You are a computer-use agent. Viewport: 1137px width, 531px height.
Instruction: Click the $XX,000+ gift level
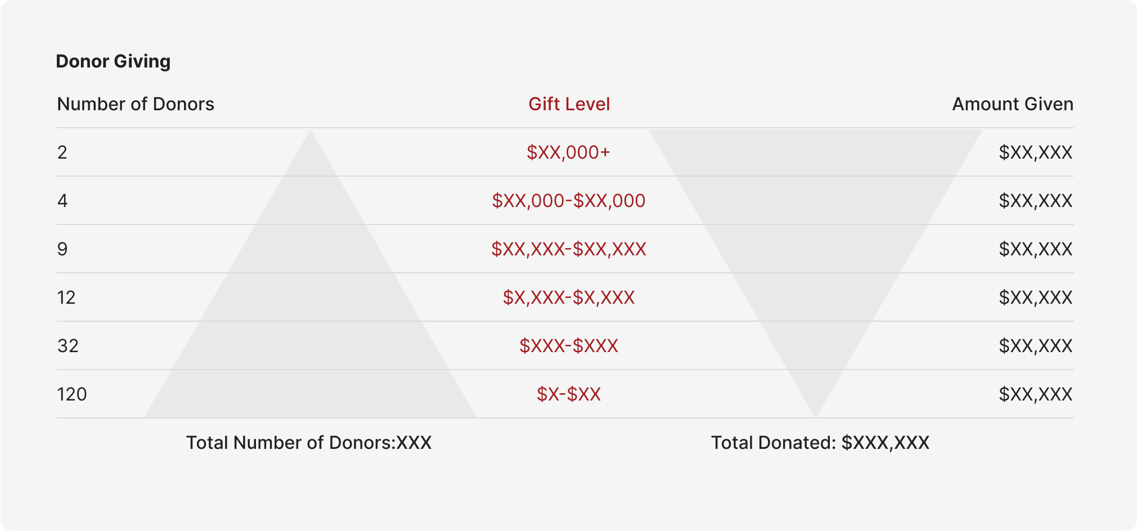(x=568, y=152)
